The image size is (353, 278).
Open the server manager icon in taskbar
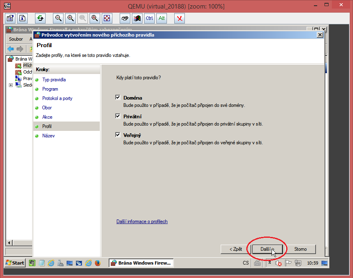point(60,263)
